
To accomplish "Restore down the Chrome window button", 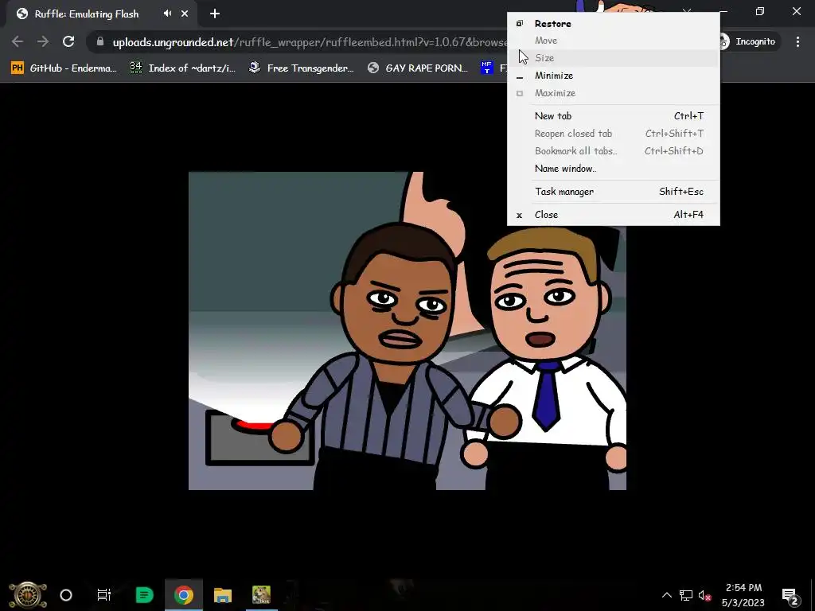I will click(760, 11).
